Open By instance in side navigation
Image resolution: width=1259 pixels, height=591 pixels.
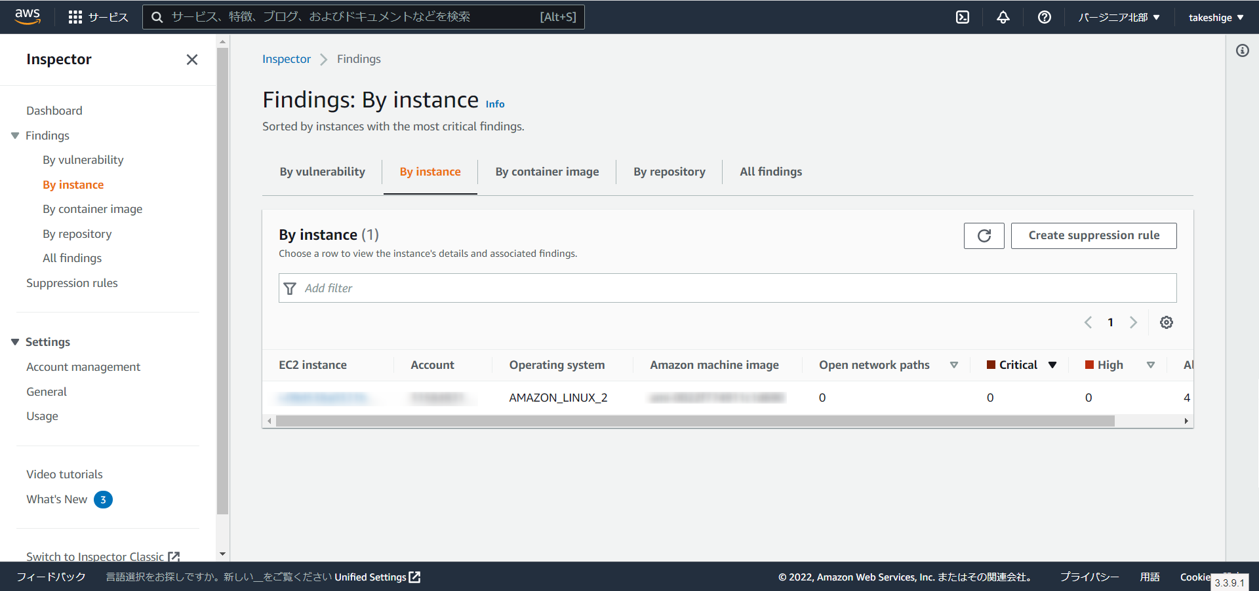click(x=73, y=185)
